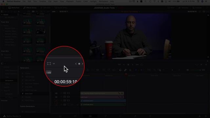
Task: Play forward in the viewer
Action: pyautogui.click(x=133, y=65)
